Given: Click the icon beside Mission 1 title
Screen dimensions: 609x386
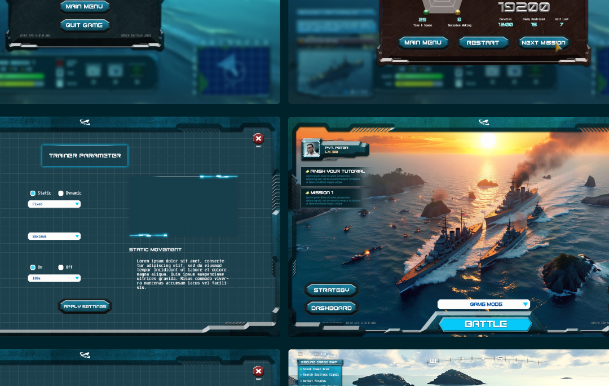Looking at the screenshot, I should [307, 192].
